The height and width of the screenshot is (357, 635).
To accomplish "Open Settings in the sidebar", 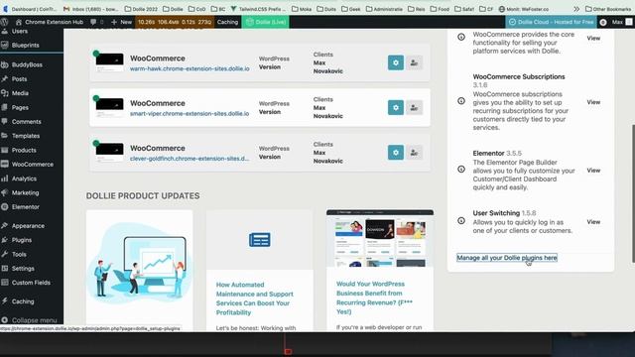I will [23, 269].
